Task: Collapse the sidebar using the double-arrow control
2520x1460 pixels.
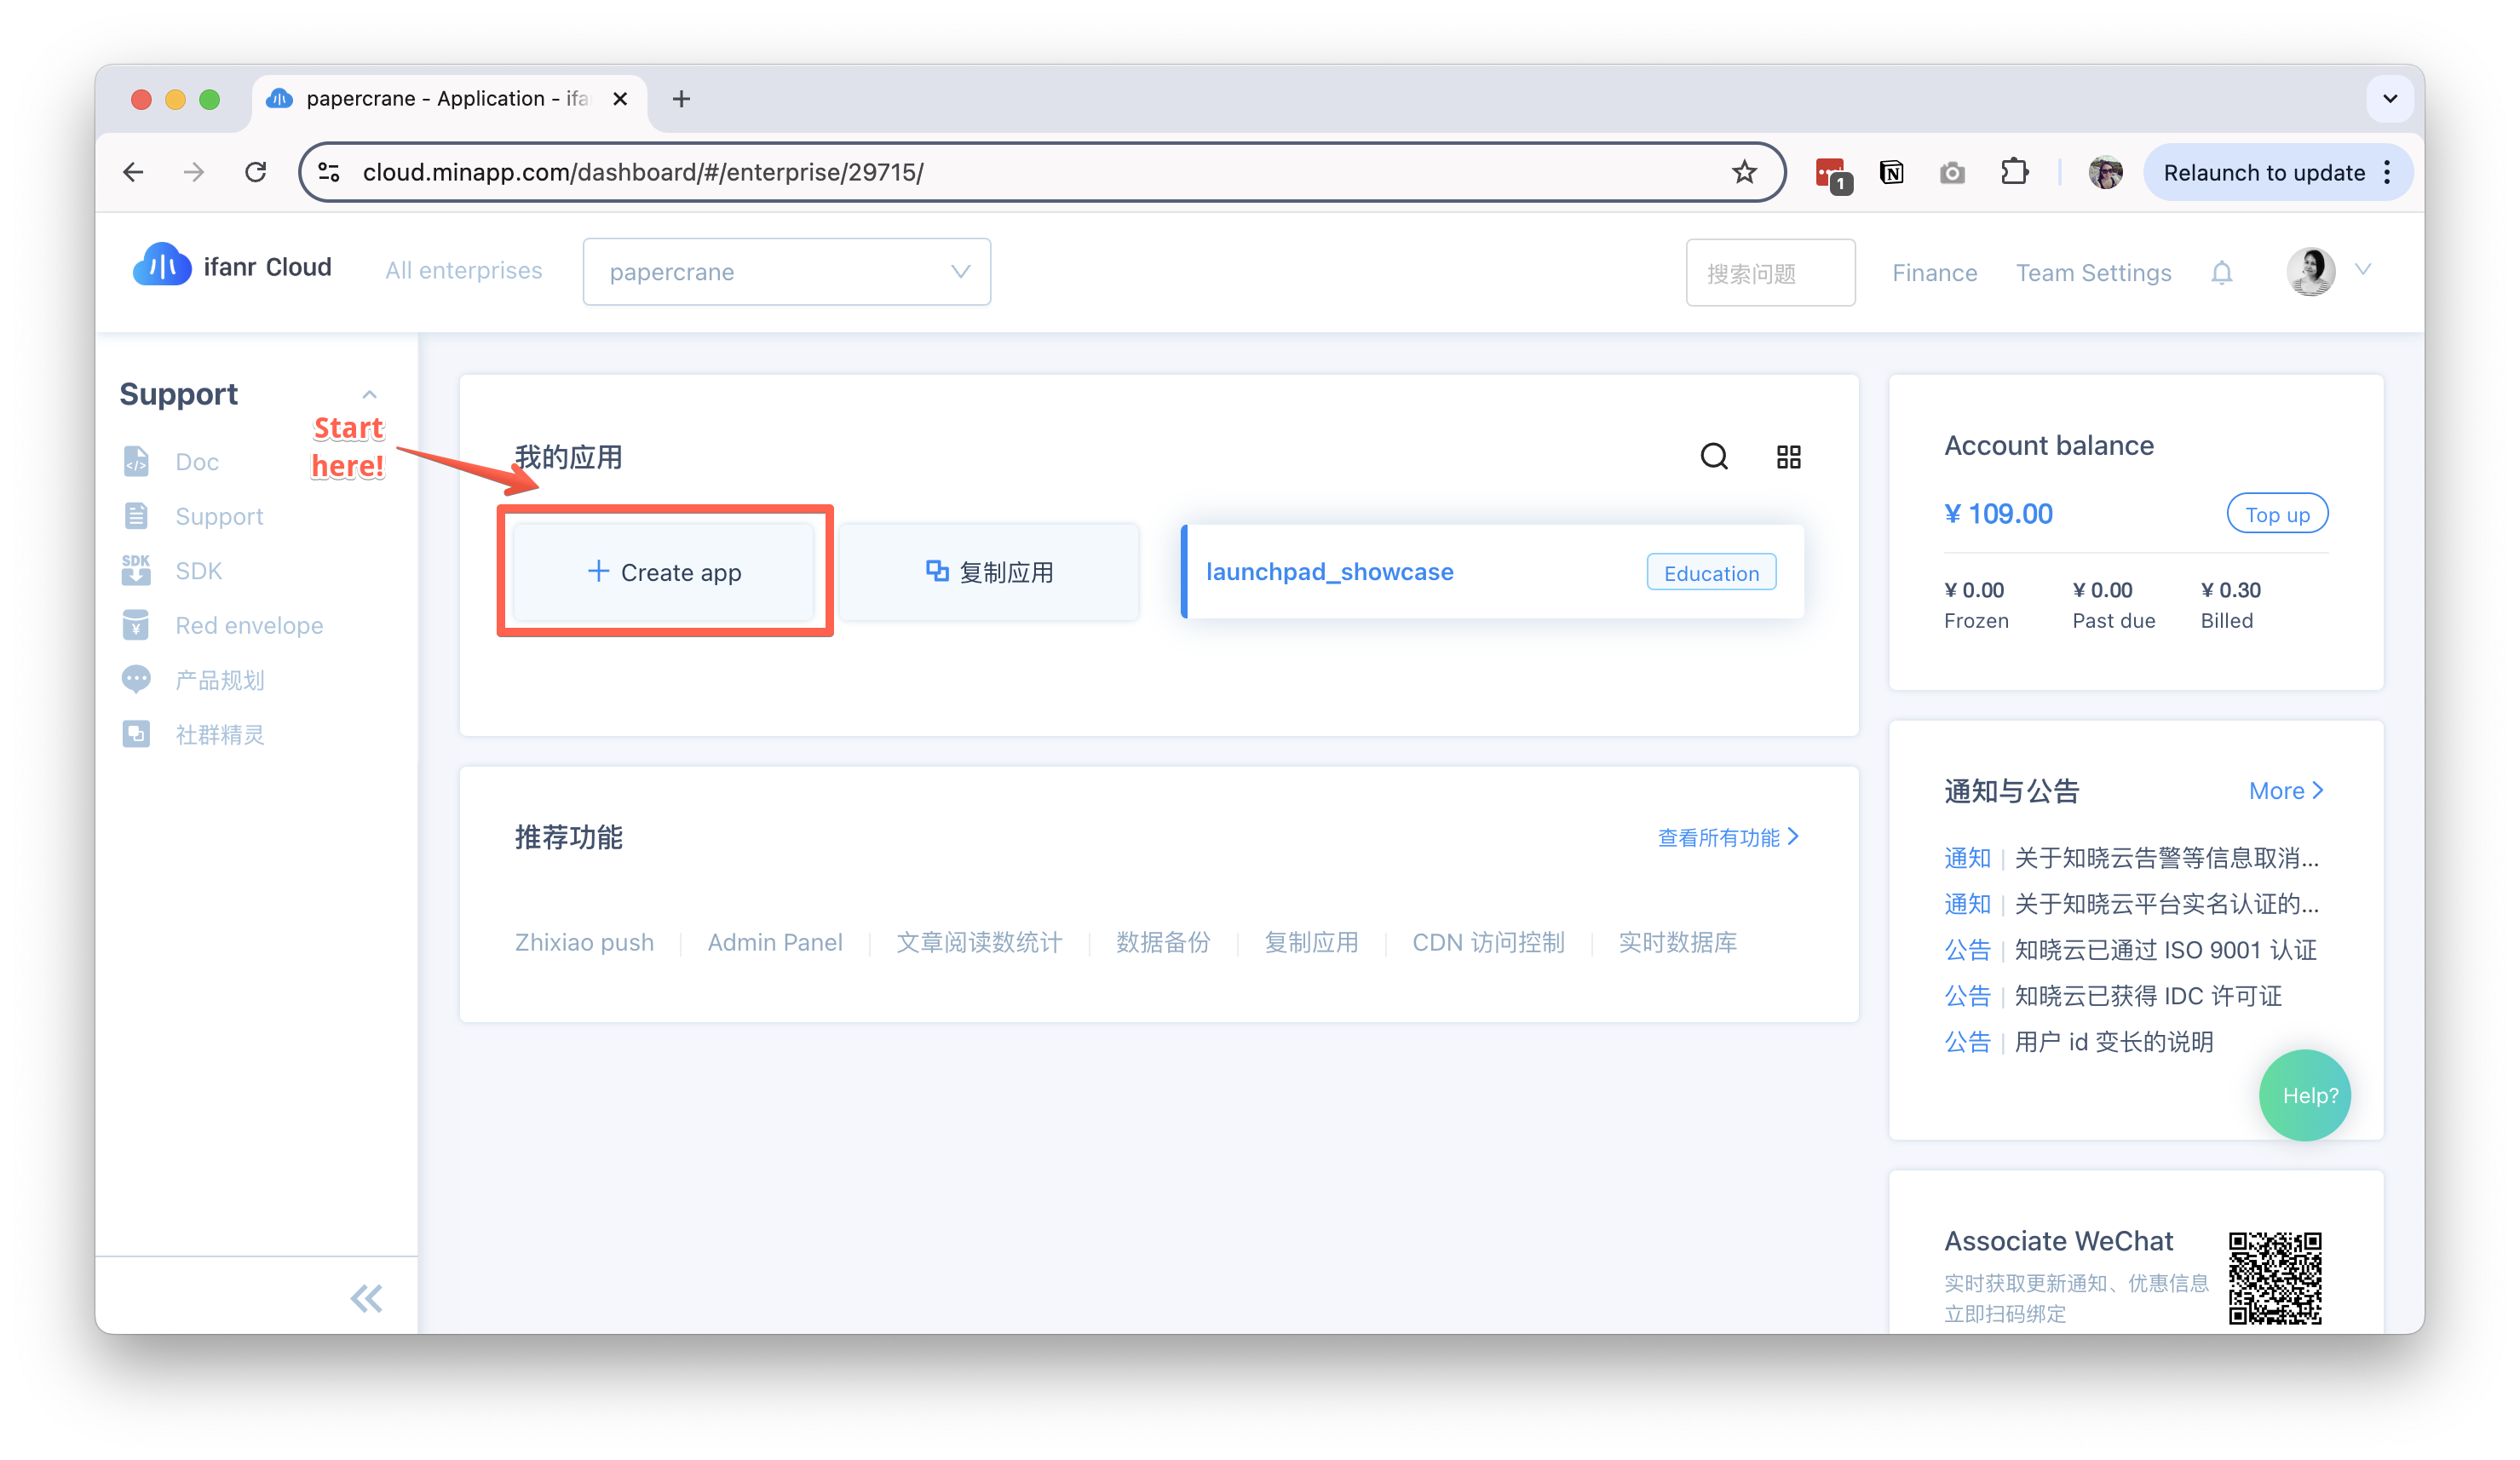Action: click(366, 1297)
